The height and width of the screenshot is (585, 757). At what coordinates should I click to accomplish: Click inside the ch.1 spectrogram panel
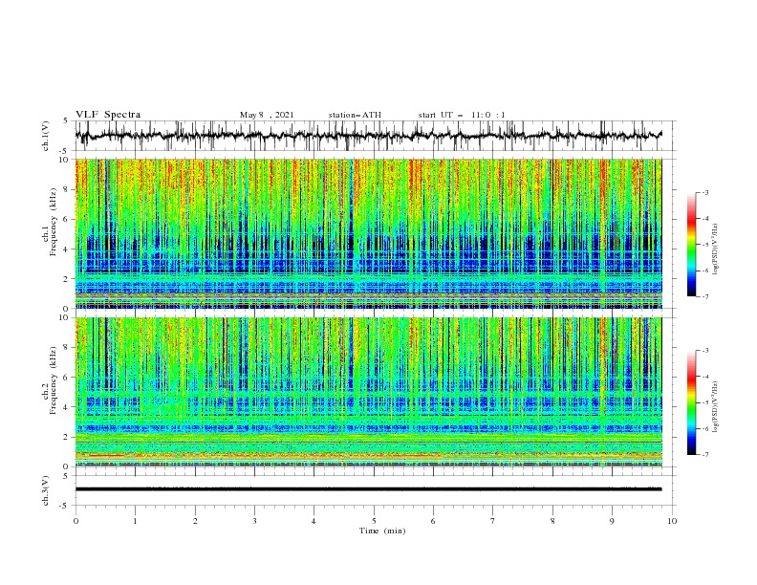pyautogui.click(x=368, y=233)
